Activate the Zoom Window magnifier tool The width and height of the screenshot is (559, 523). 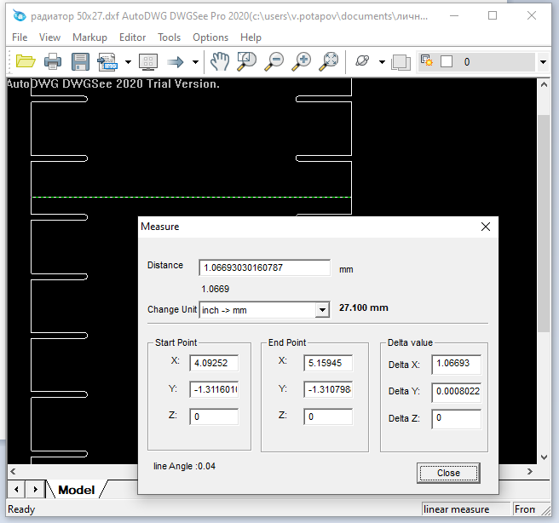pyautogui.click(x=247, y=61)
